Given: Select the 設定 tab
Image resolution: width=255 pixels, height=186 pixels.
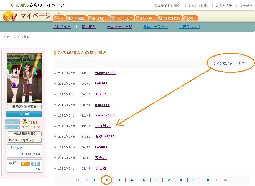Looking at the screenshot, I should tap(190, 19).
